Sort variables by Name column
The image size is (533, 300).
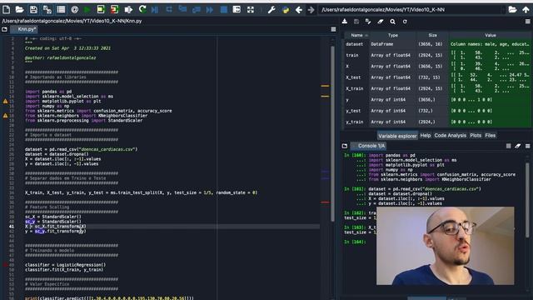356,35
